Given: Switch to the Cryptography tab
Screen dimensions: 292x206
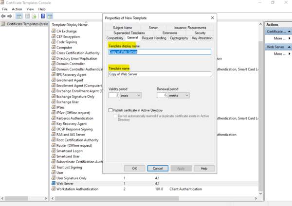Looking at the screenshot, I should click(x=179, y=38).
